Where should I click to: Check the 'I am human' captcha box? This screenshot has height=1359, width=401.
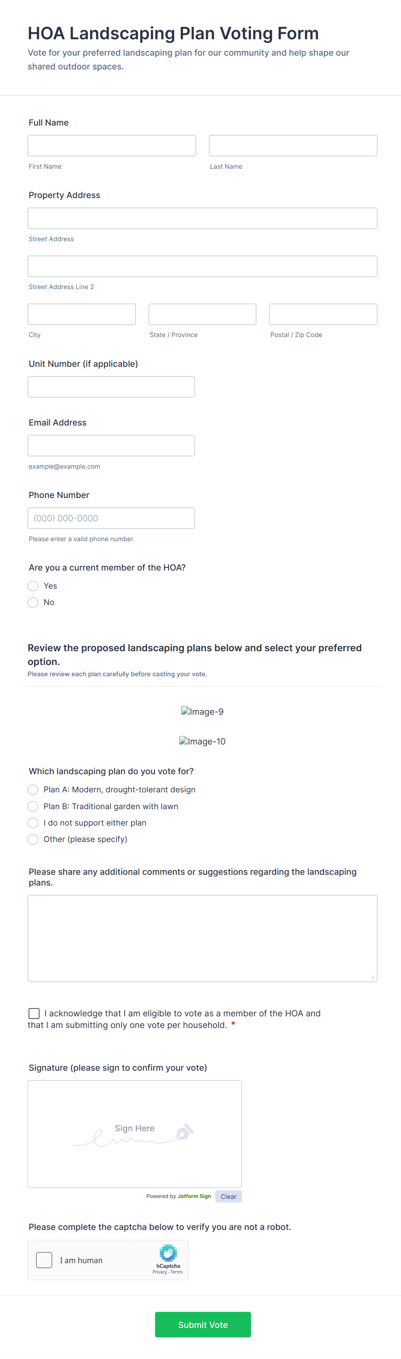click(x=44, y=1260)
